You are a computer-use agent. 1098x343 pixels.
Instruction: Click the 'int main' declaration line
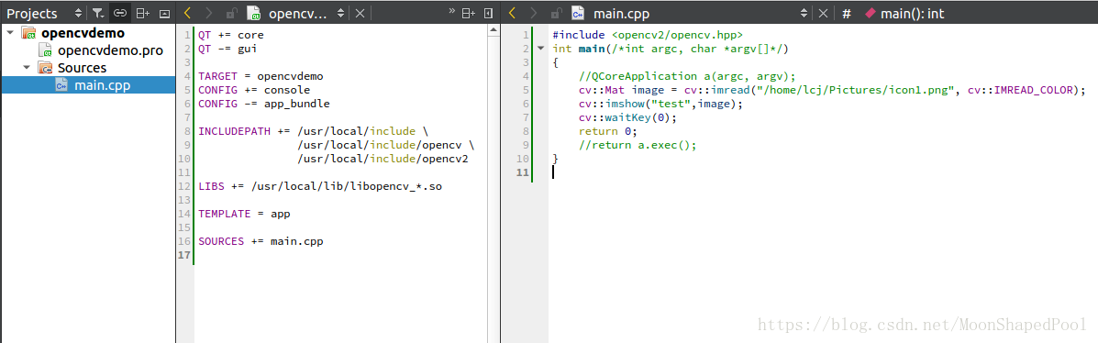pyautogui.click(x=671, y=49)
